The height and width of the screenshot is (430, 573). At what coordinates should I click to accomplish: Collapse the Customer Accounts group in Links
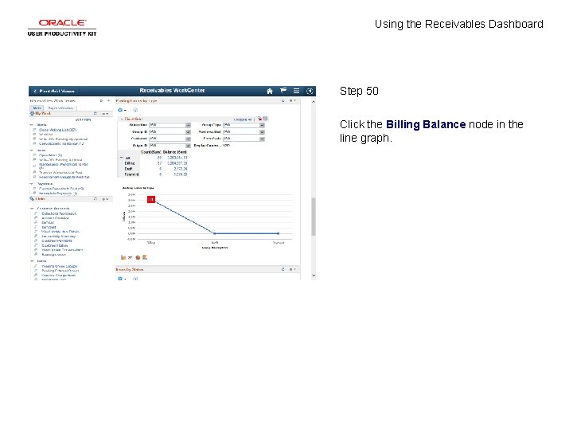pyautogui.click(x=32, y=209)
